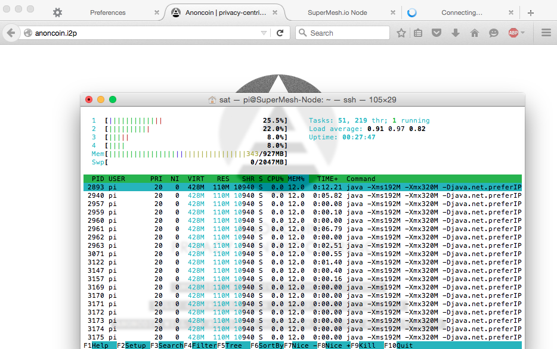This screenshot has width=557, height=349.
Task: Select process row PID 3071
Action: [303, 254]
